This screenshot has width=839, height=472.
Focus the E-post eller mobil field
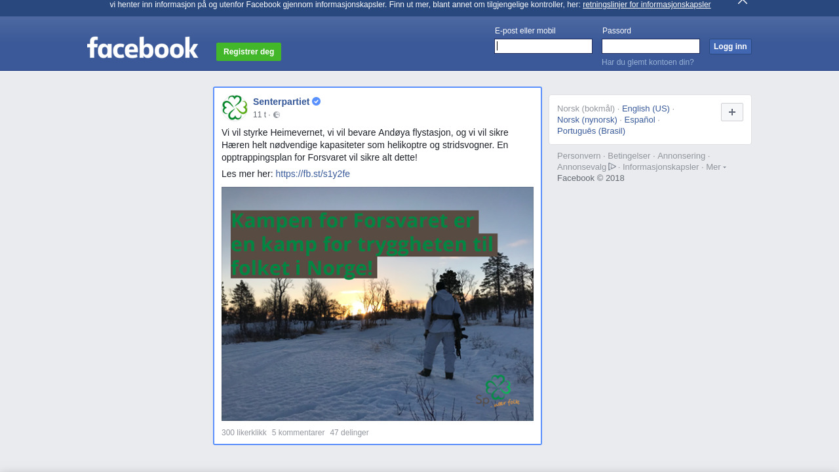[x=543, y=46]
